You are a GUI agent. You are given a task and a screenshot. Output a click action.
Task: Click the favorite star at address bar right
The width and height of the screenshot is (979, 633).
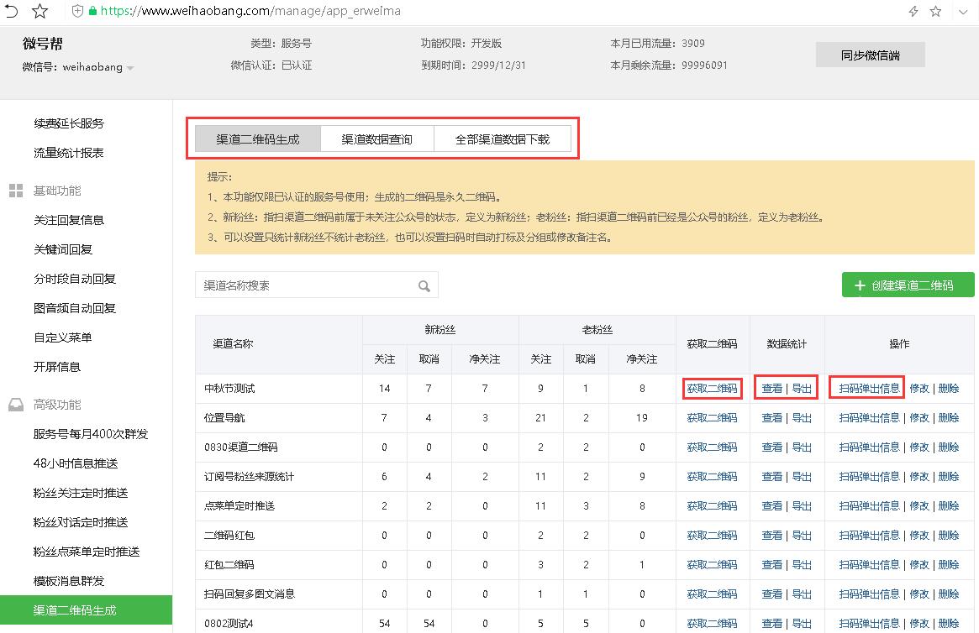[x=935, y=11]
